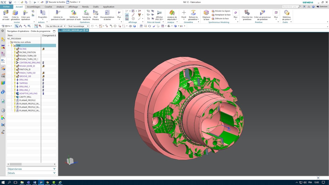Toggle visibility bulb of FACING operation
This screenshot has height=185, width=329.
click(x=15, y=49)
